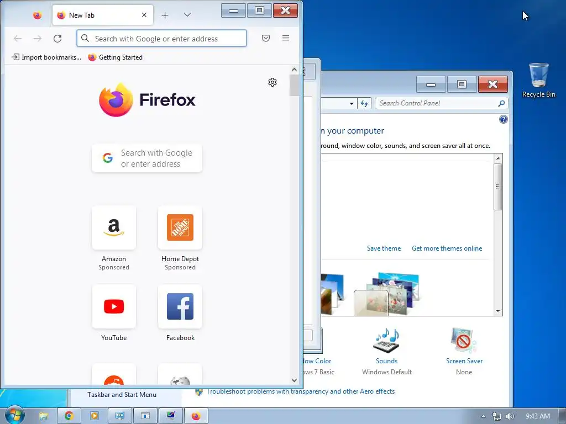Open Sounds settings icon
566x424 pixels.
(x=386, y=340)
